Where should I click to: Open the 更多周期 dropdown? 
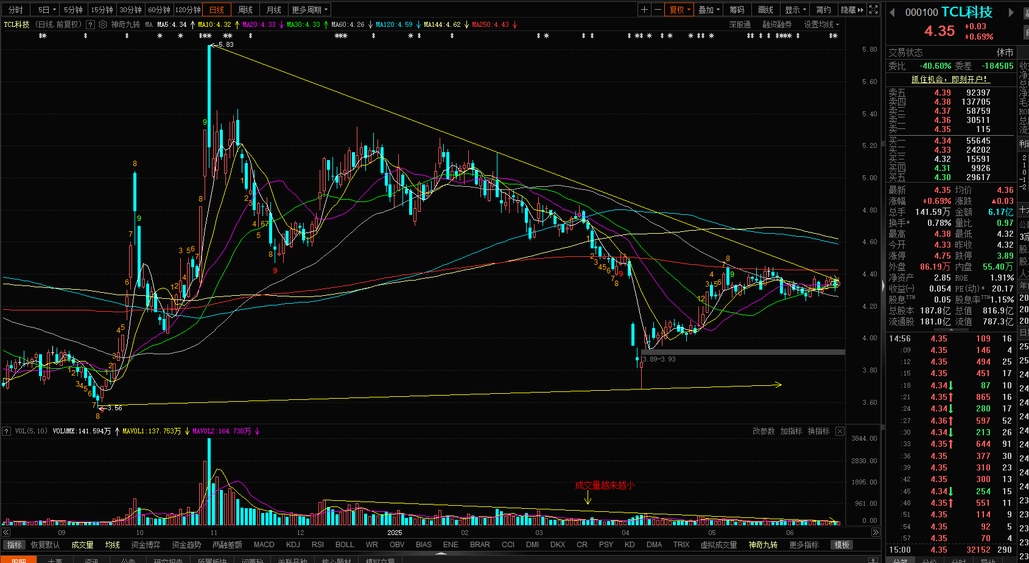pos(310,10)
